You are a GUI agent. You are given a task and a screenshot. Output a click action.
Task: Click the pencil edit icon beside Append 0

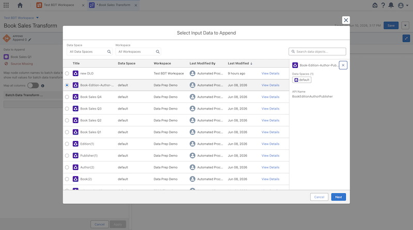30,40
